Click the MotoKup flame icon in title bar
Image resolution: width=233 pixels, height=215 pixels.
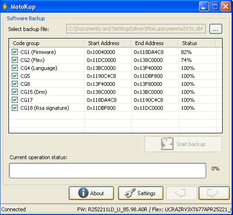pos(5,7)
